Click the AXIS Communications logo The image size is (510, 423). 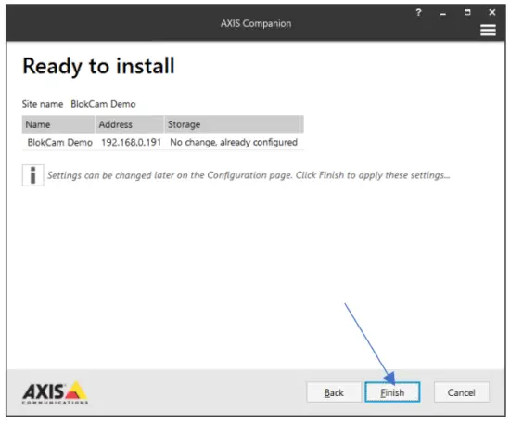55,392
